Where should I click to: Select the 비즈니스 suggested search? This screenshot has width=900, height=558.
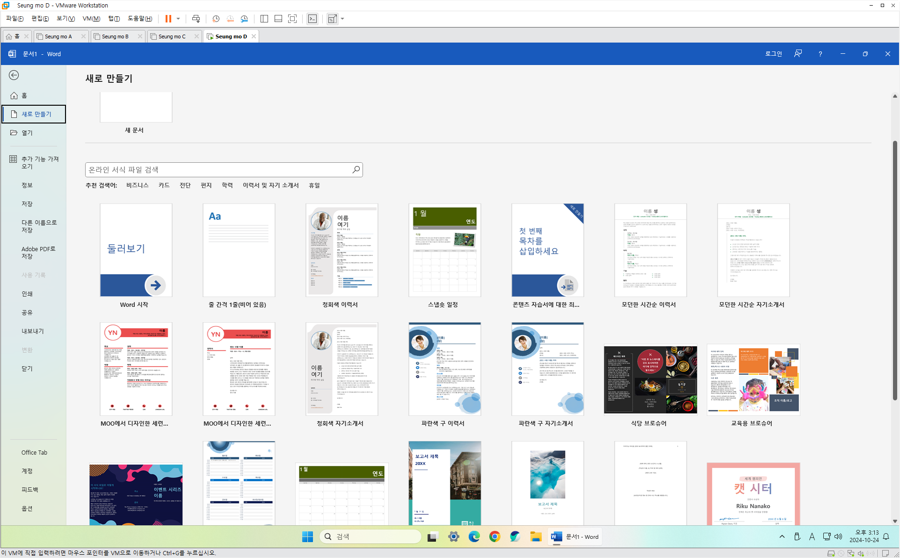point(137,186)
